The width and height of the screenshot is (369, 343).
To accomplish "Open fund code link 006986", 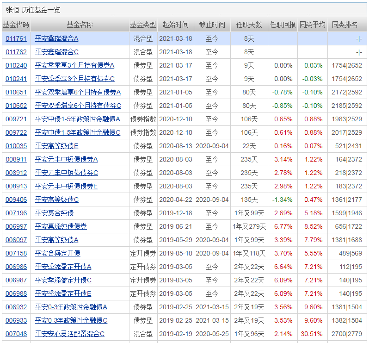I will point(16,267).
